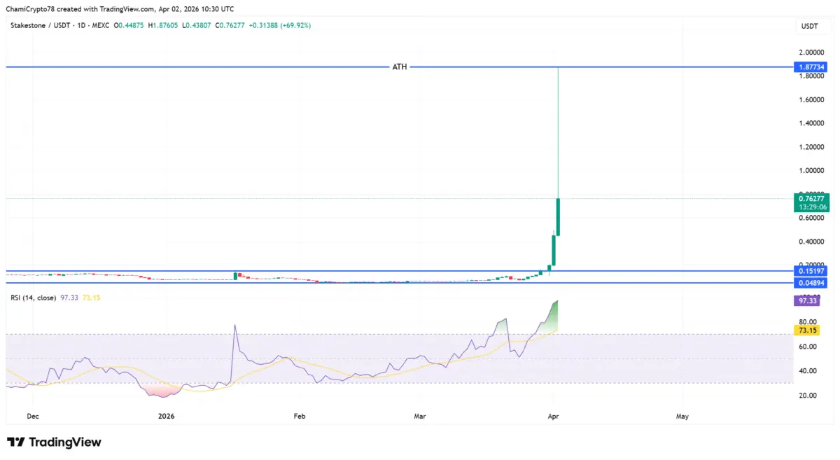Click the TradingView logo icon
This screenshot has height=460, width=840.
point(15,442)
